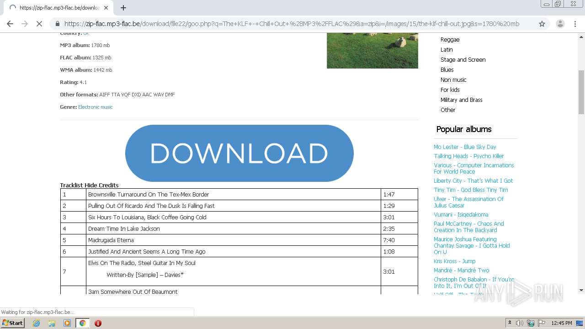This screenshot has height=329, width=585.
Task: Select the Latin category
Action: pyautogui.click(x=447, y=50)
